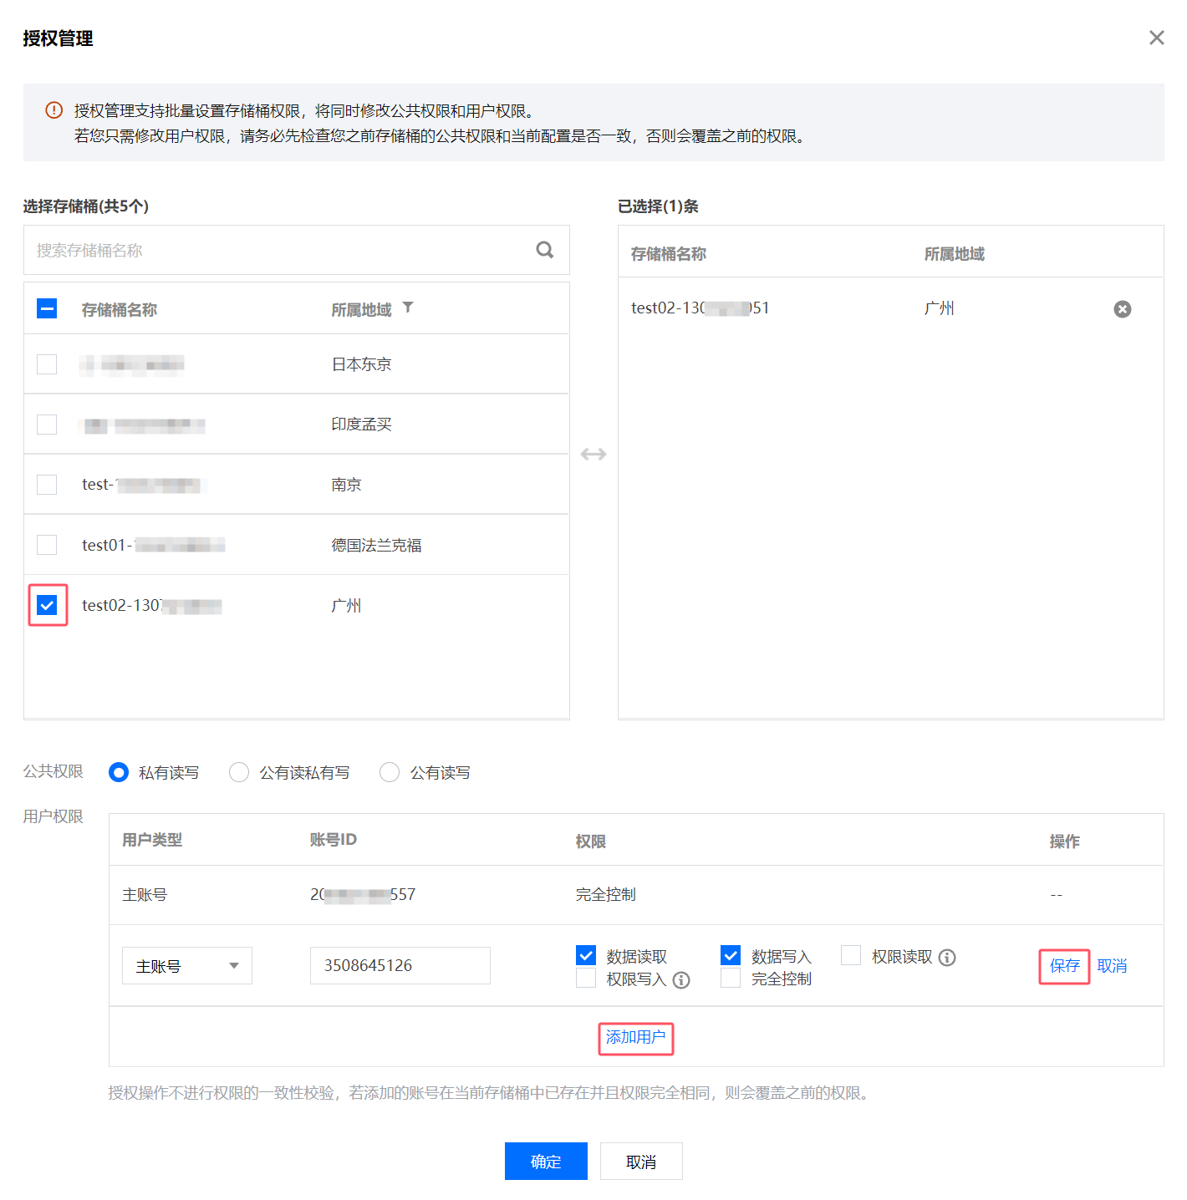Enable the 完全控制 permission checkbox
Screen dimensions: 1187x1200
[731, 978]
